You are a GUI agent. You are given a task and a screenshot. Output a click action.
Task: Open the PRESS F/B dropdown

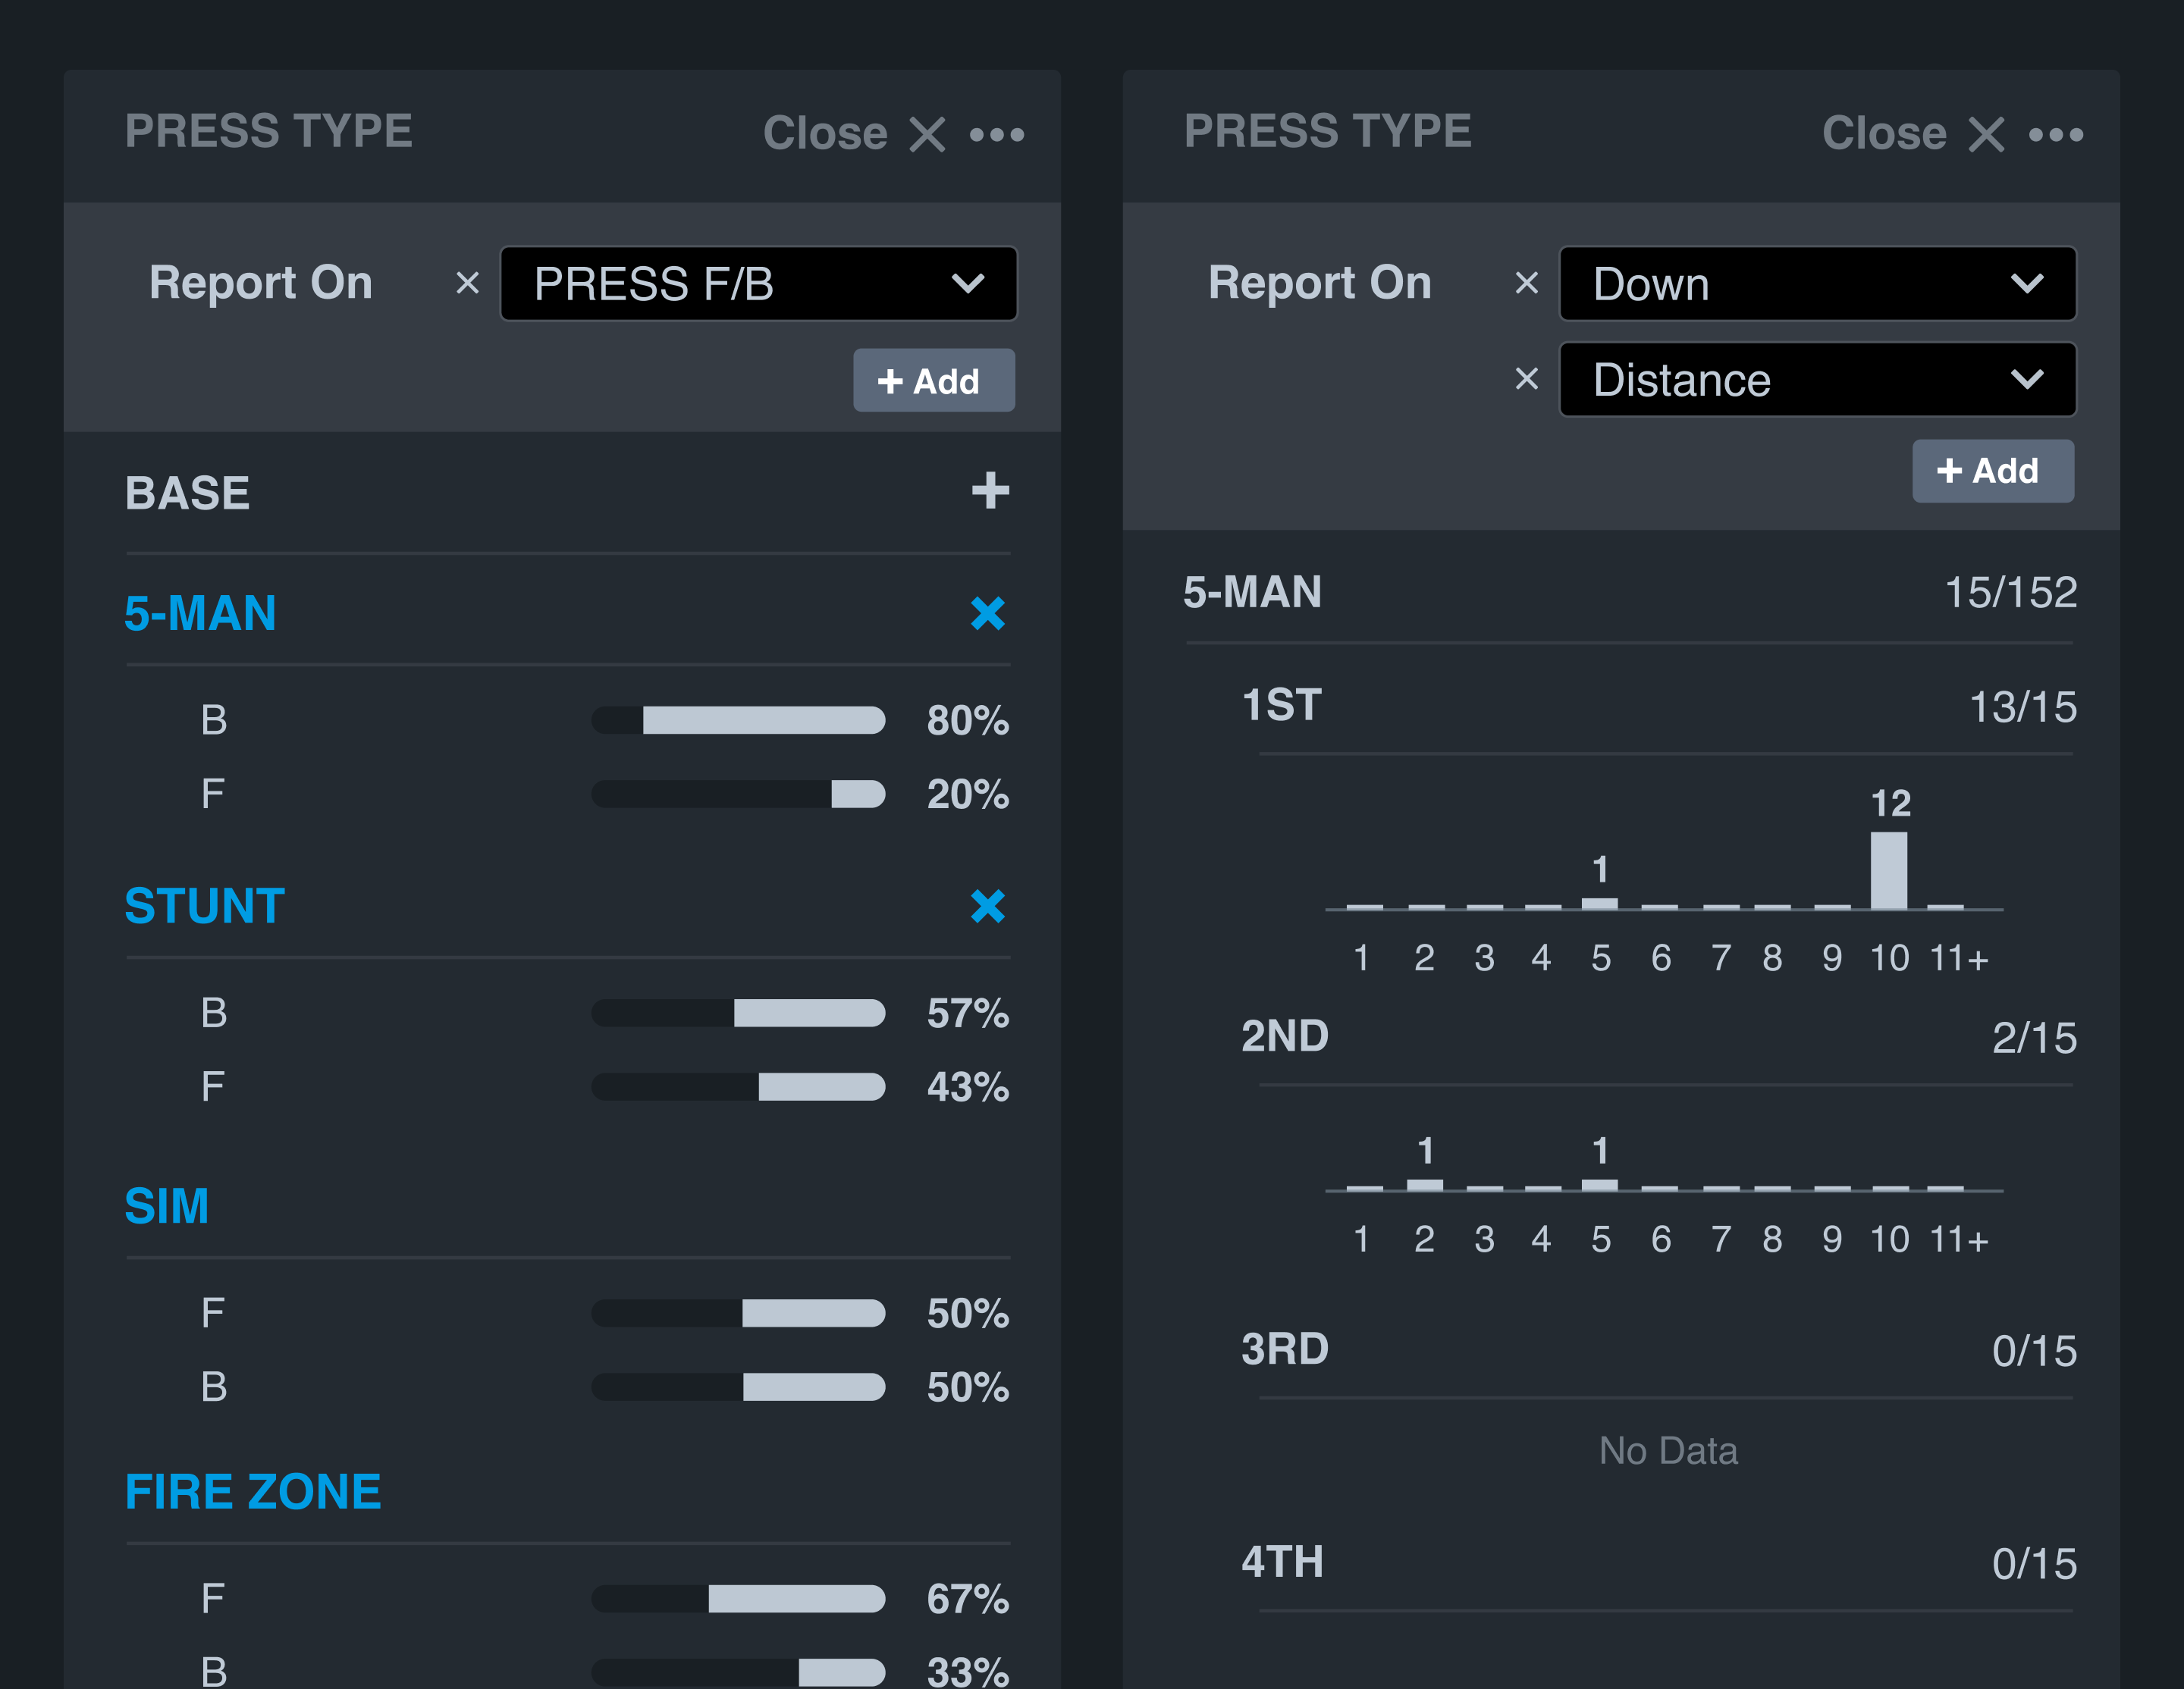(758, 284)
